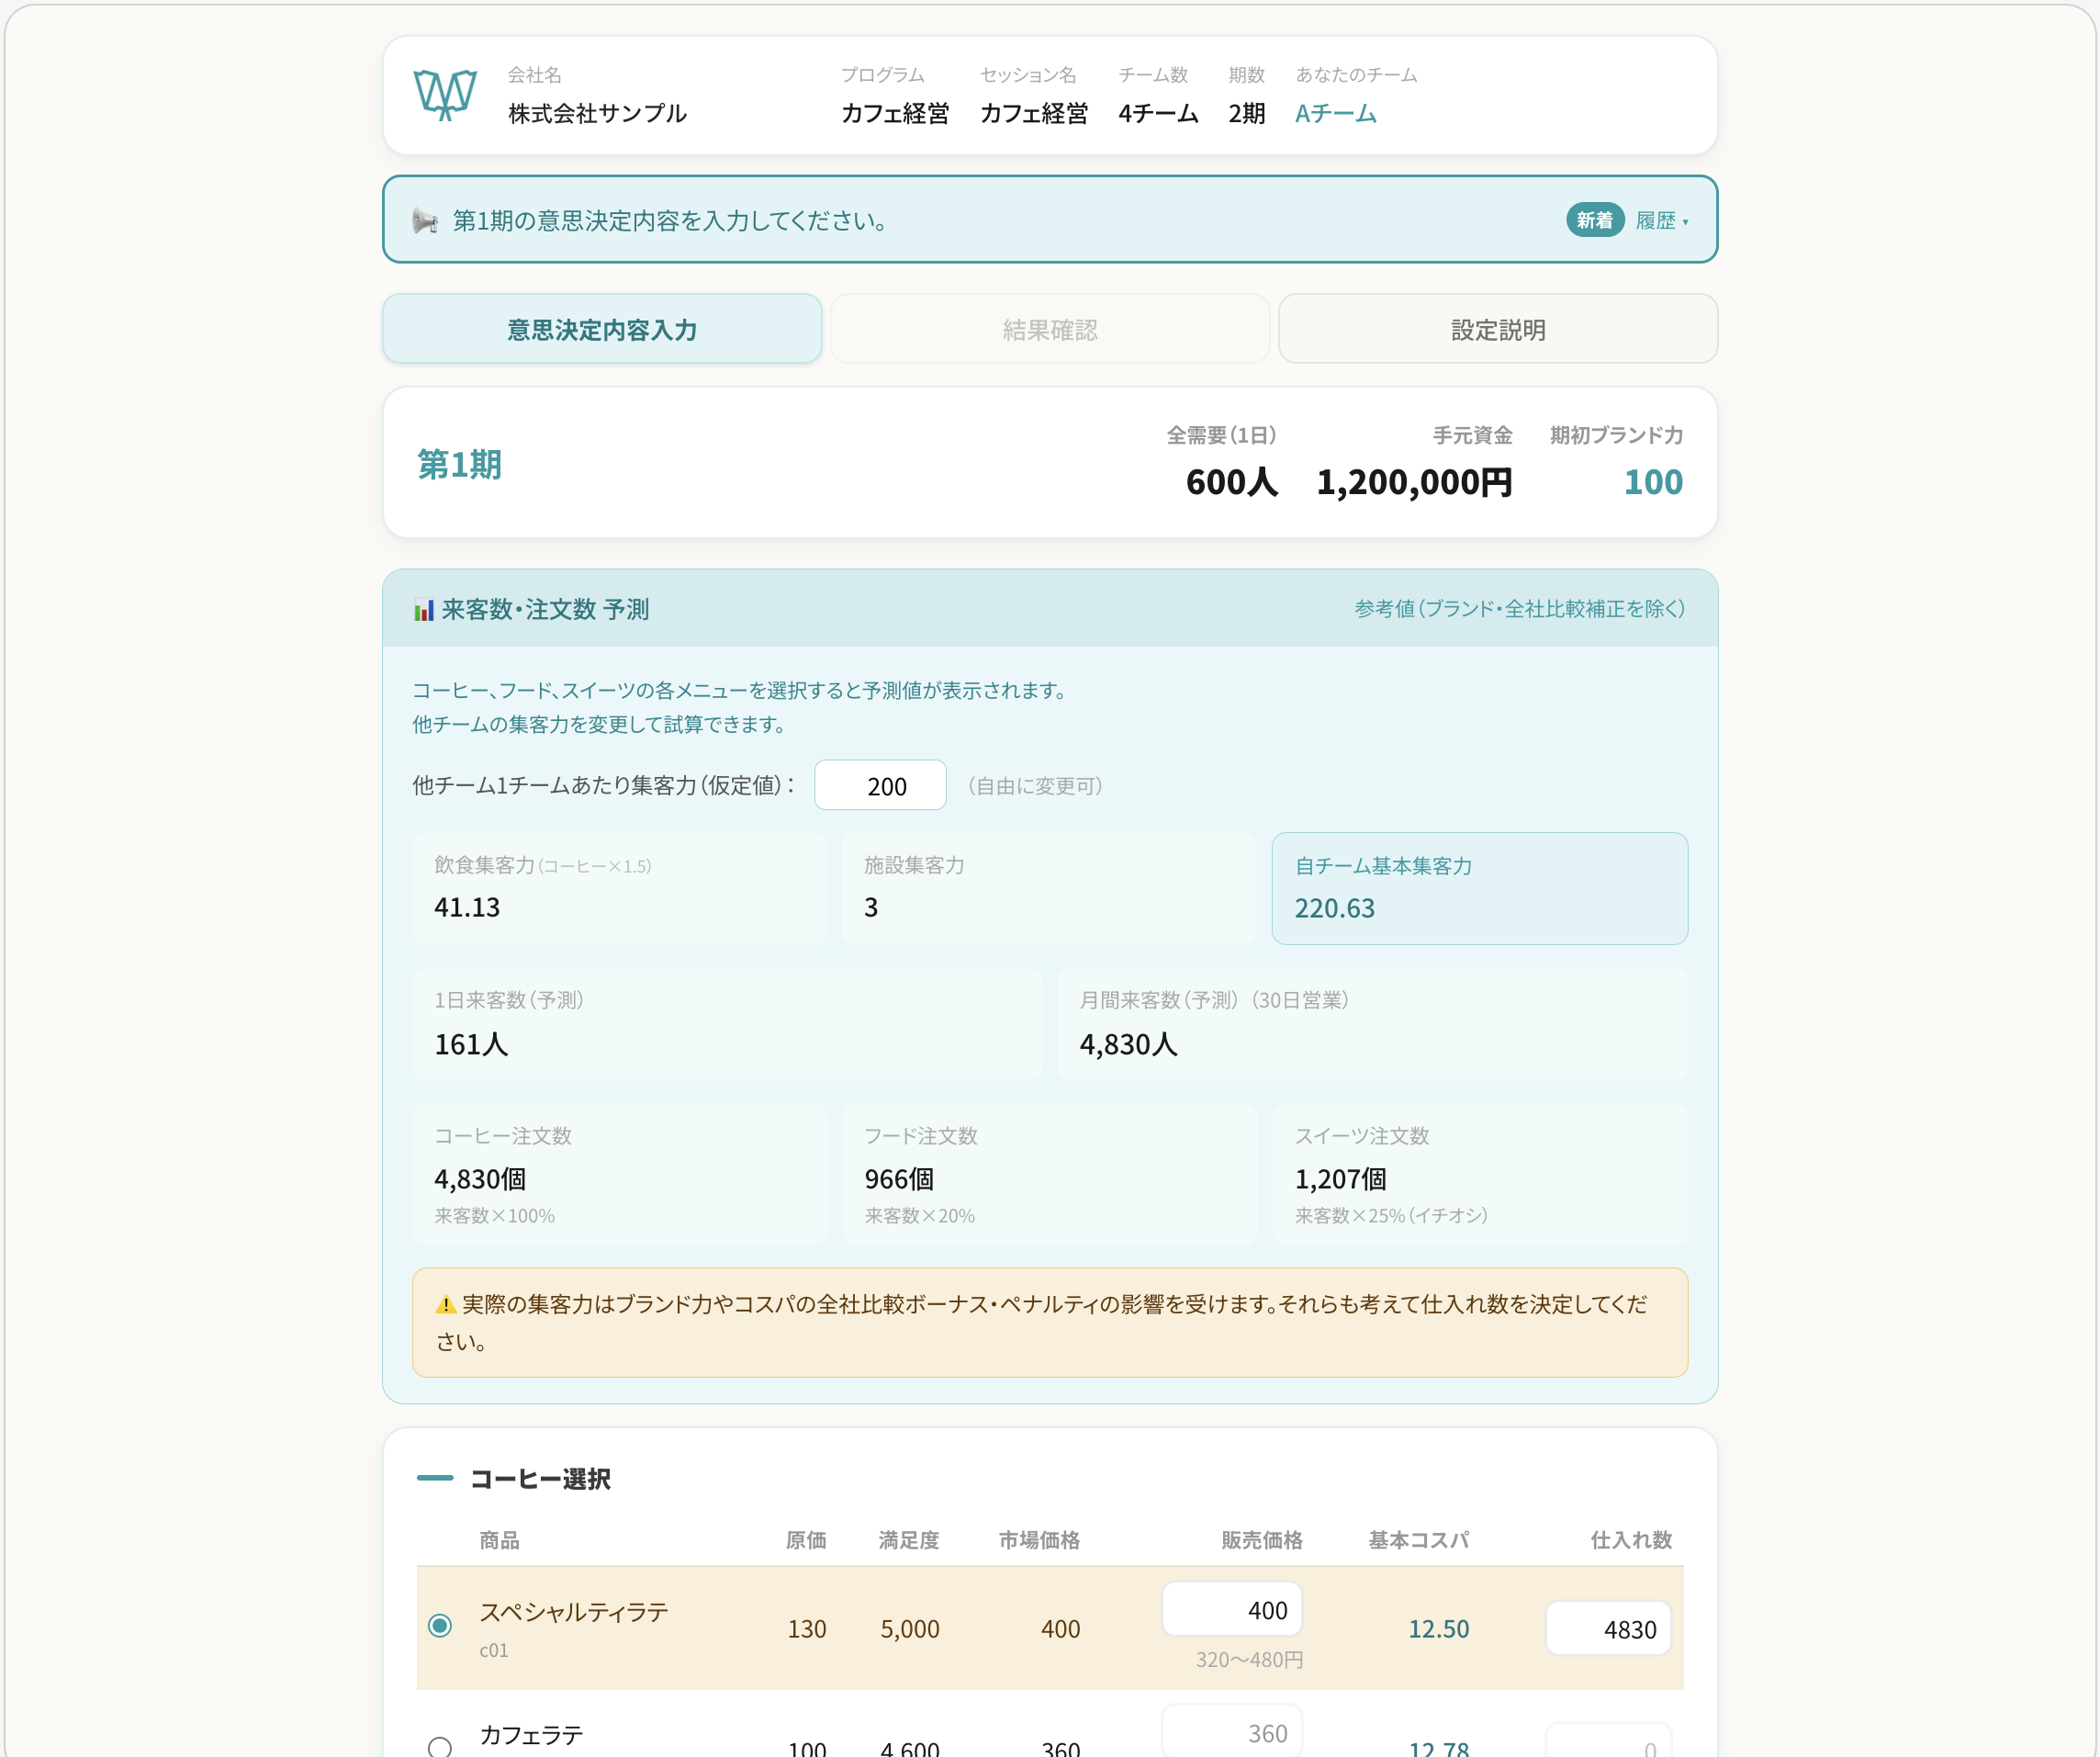
Task: Edit スペシャルティラテ selling price field 400
Action: coord(1232,1609)
